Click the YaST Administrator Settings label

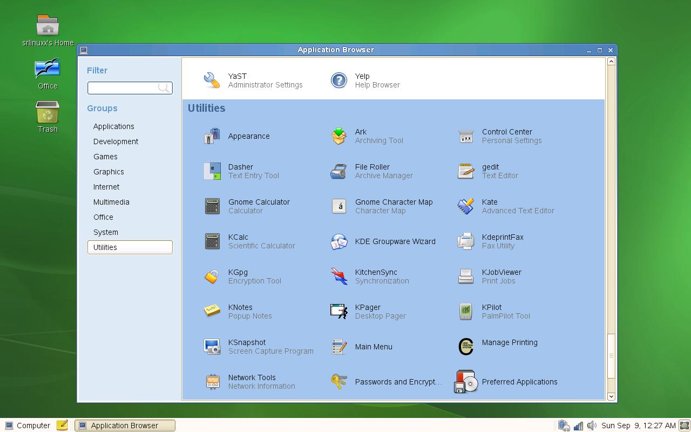pyautogui.click(x=265, y=85)
